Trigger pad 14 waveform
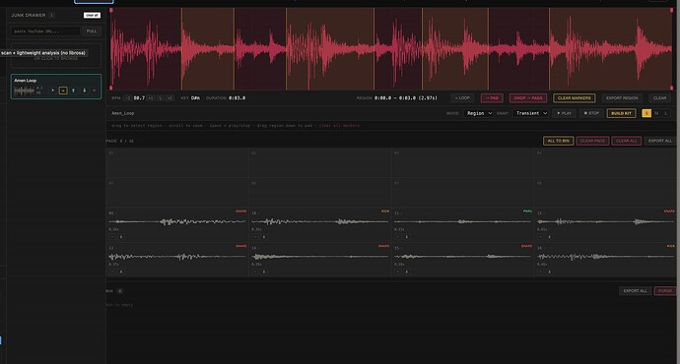Screen dimensions: 680x364 click(x=320, y=257)
